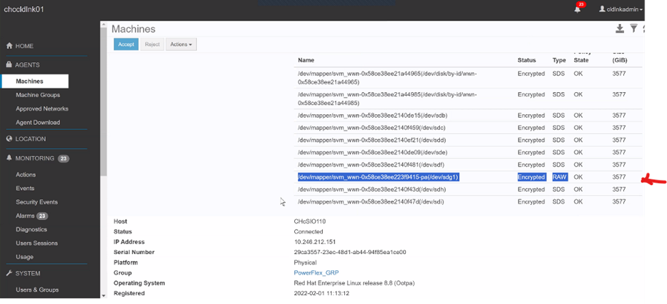Open the cldlnkadmin user menu
Viewport: 667px width, 304px height.
620,9
